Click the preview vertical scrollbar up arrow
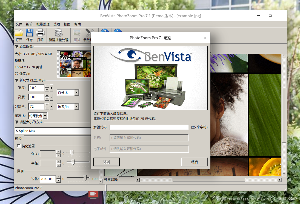 (x=284, y=56)
